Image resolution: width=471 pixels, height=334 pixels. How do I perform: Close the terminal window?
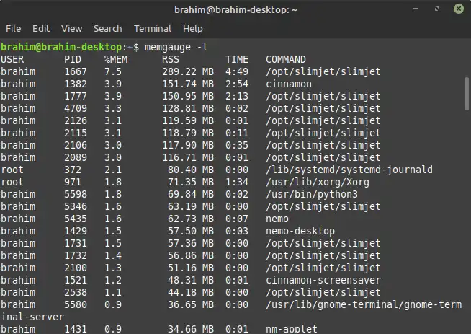459,9
